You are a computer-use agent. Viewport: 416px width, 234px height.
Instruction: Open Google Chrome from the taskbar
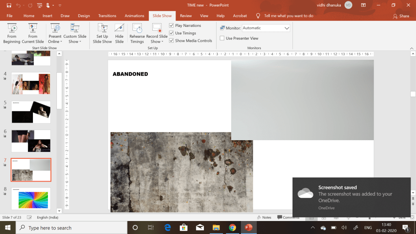point(232,227)
